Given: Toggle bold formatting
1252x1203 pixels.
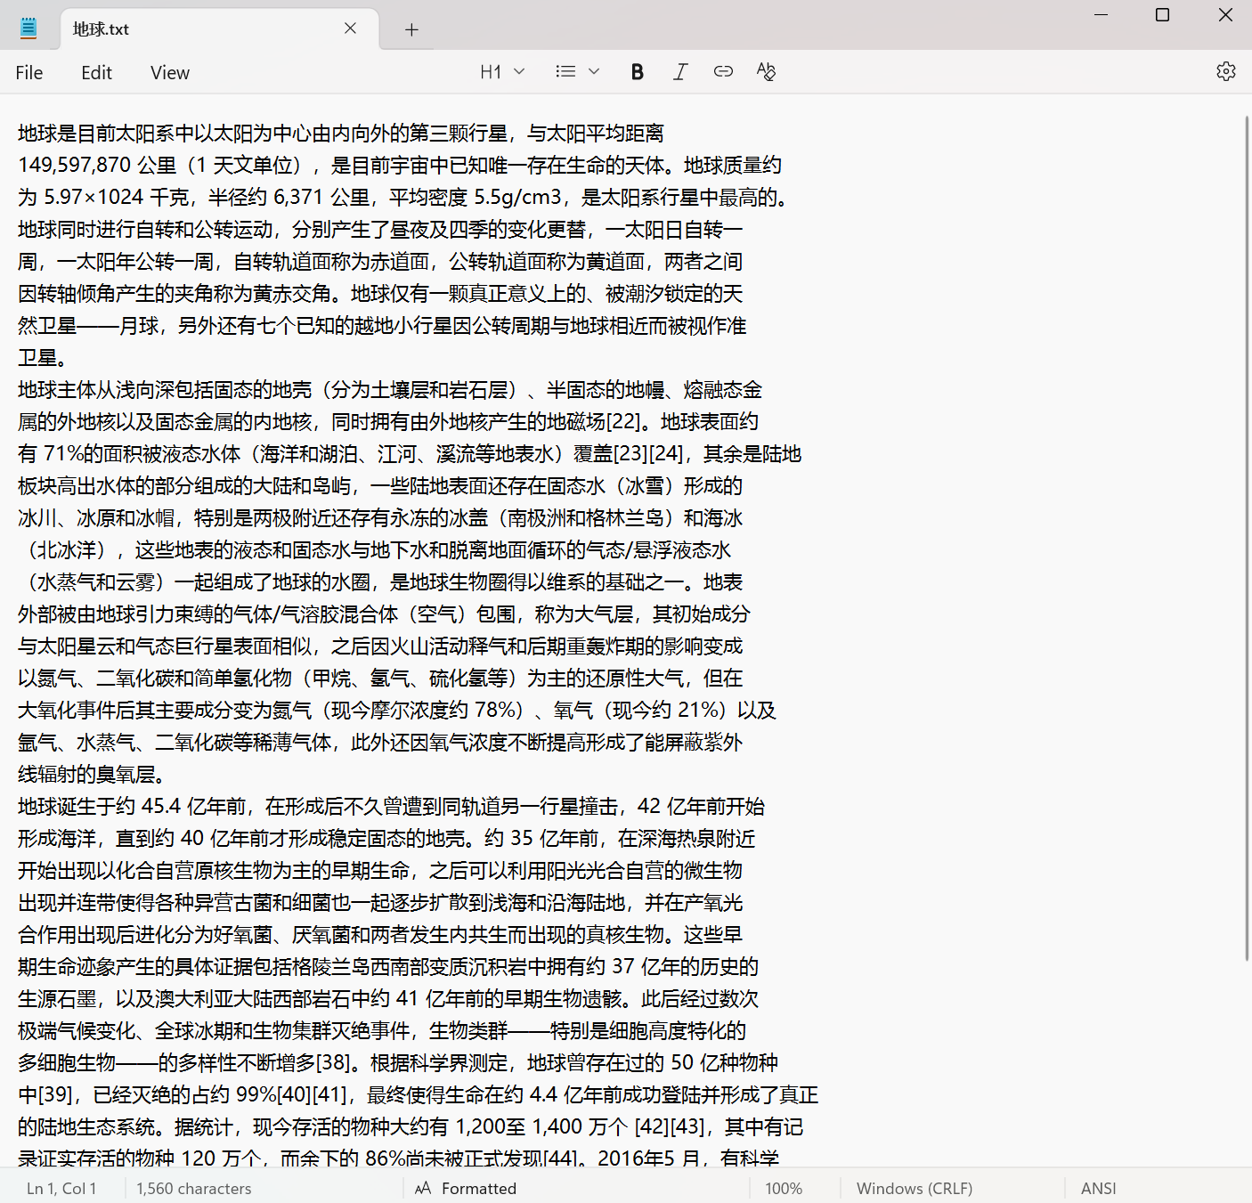Looking at the screenshot, I should tap(637, 71).
